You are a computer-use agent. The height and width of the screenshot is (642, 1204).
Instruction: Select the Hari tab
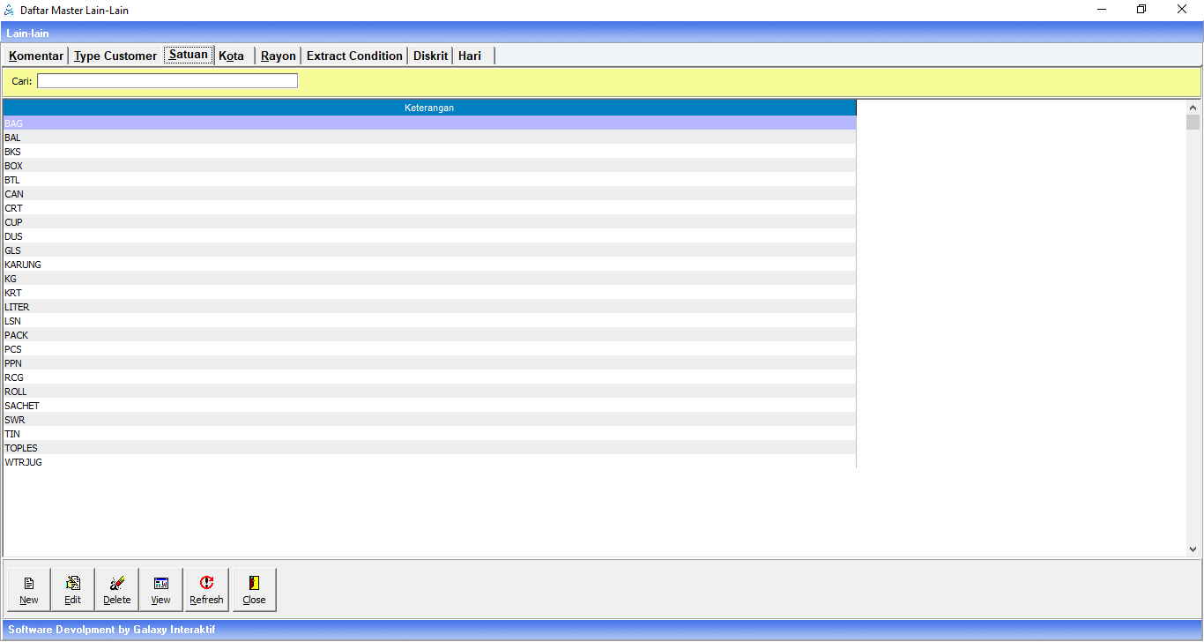(x=470, y=56)
